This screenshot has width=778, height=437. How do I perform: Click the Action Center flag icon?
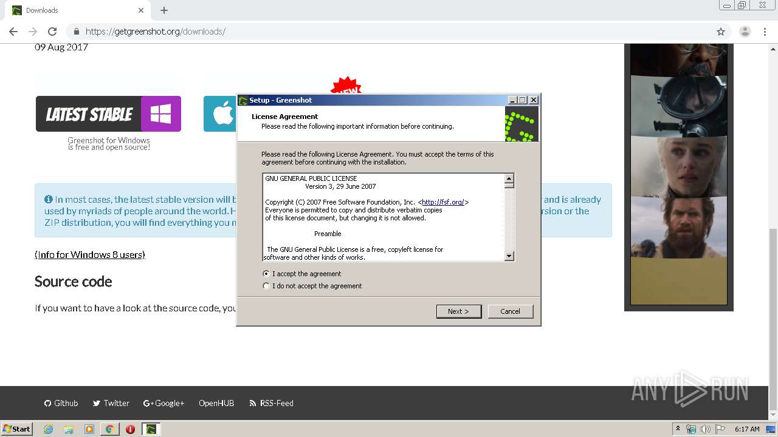(x=720, y=429)
